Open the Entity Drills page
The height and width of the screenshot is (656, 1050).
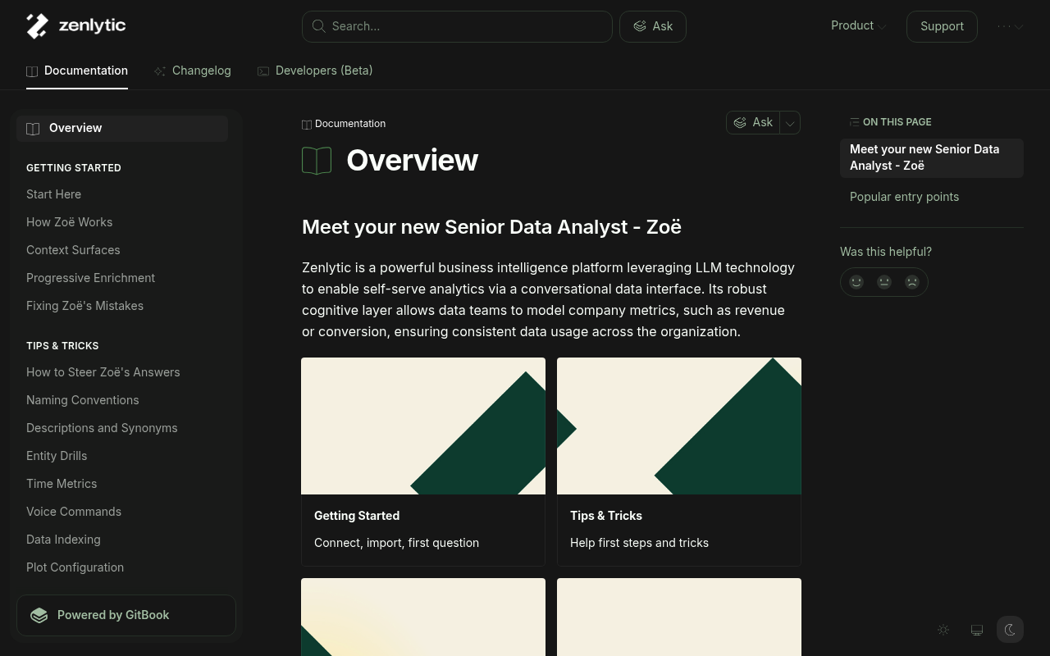click(57, 457)
